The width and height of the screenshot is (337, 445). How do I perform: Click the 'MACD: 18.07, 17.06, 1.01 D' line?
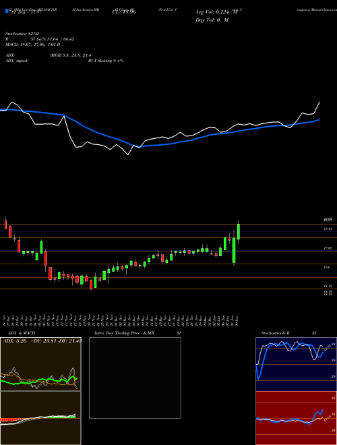click(32, 44)
